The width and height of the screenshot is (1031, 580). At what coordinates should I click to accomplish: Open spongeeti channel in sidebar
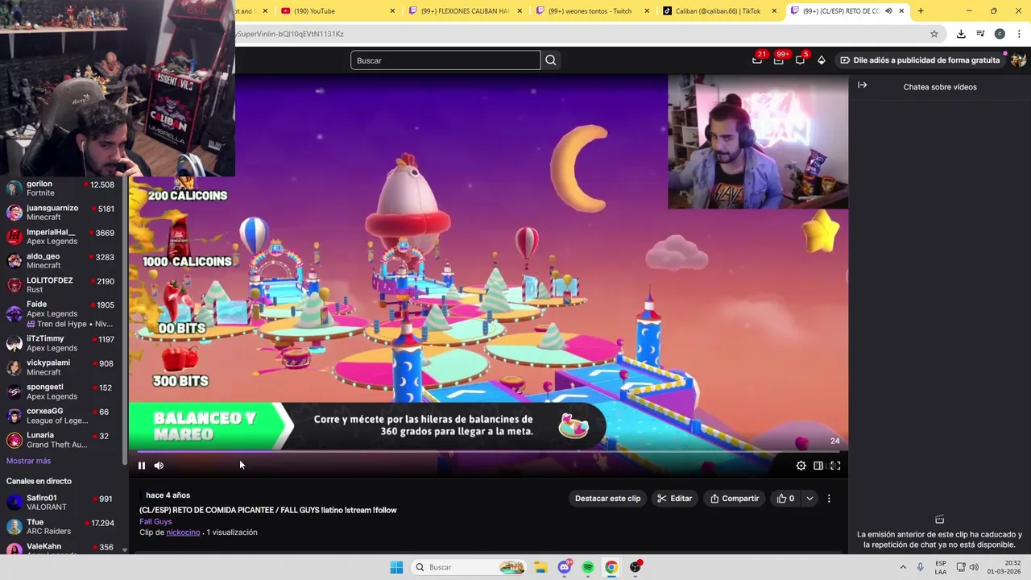pos(60,391)
